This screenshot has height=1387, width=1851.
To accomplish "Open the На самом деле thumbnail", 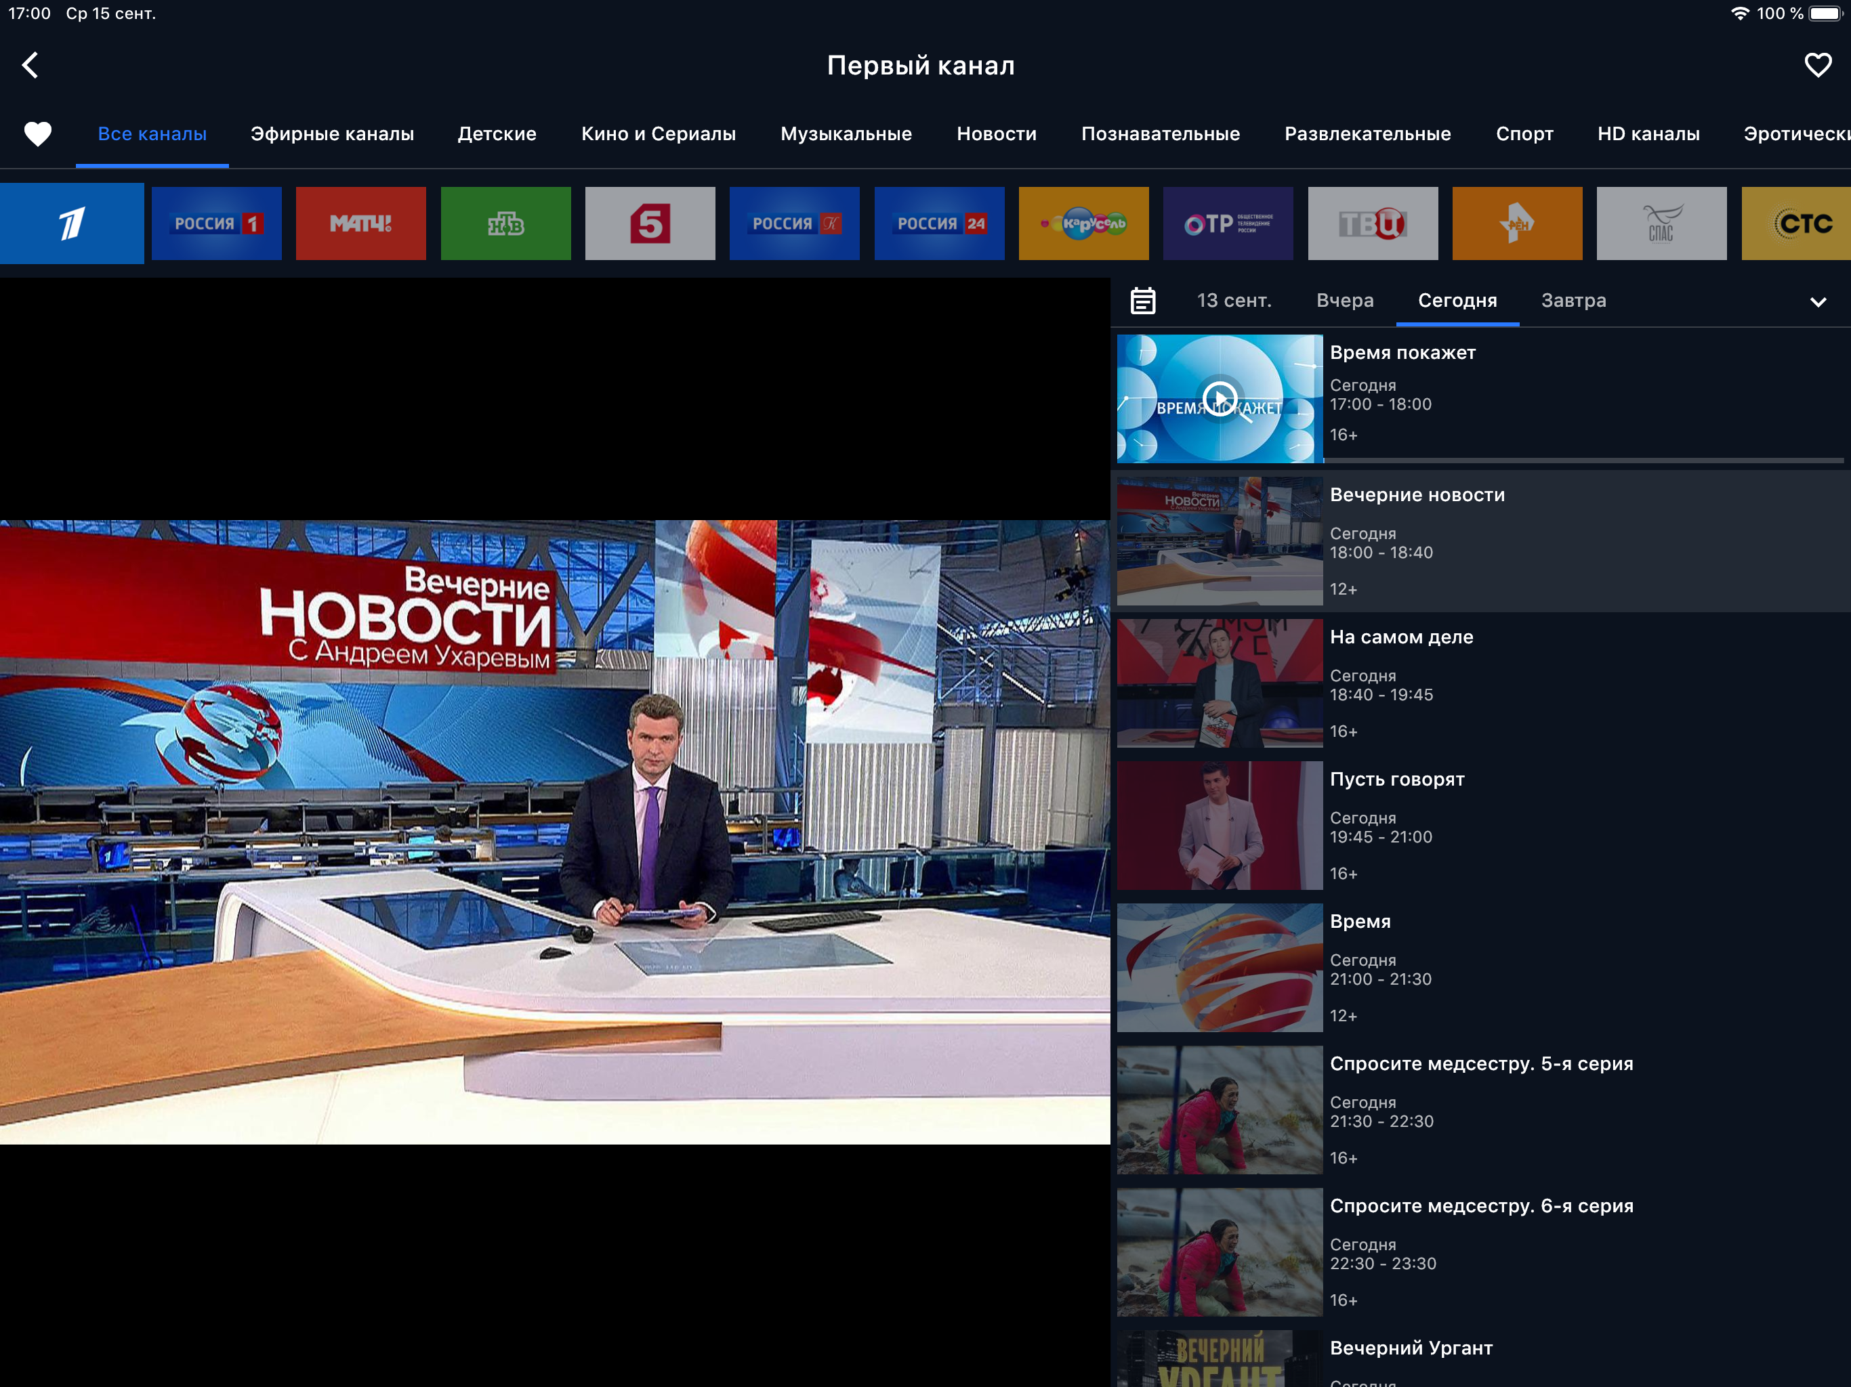I will point(1220,683).
